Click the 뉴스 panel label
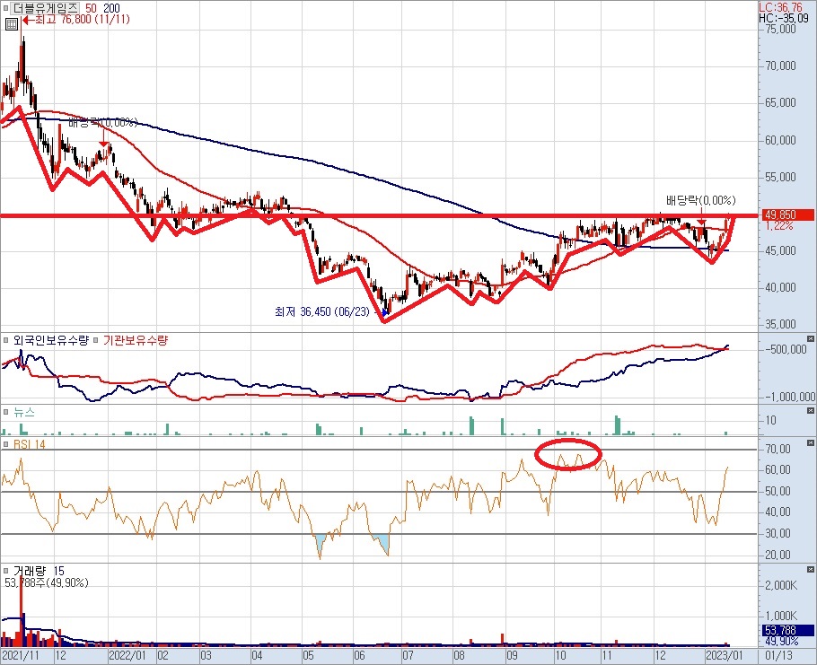Screen dimensions: 817x665 point(24,412)
